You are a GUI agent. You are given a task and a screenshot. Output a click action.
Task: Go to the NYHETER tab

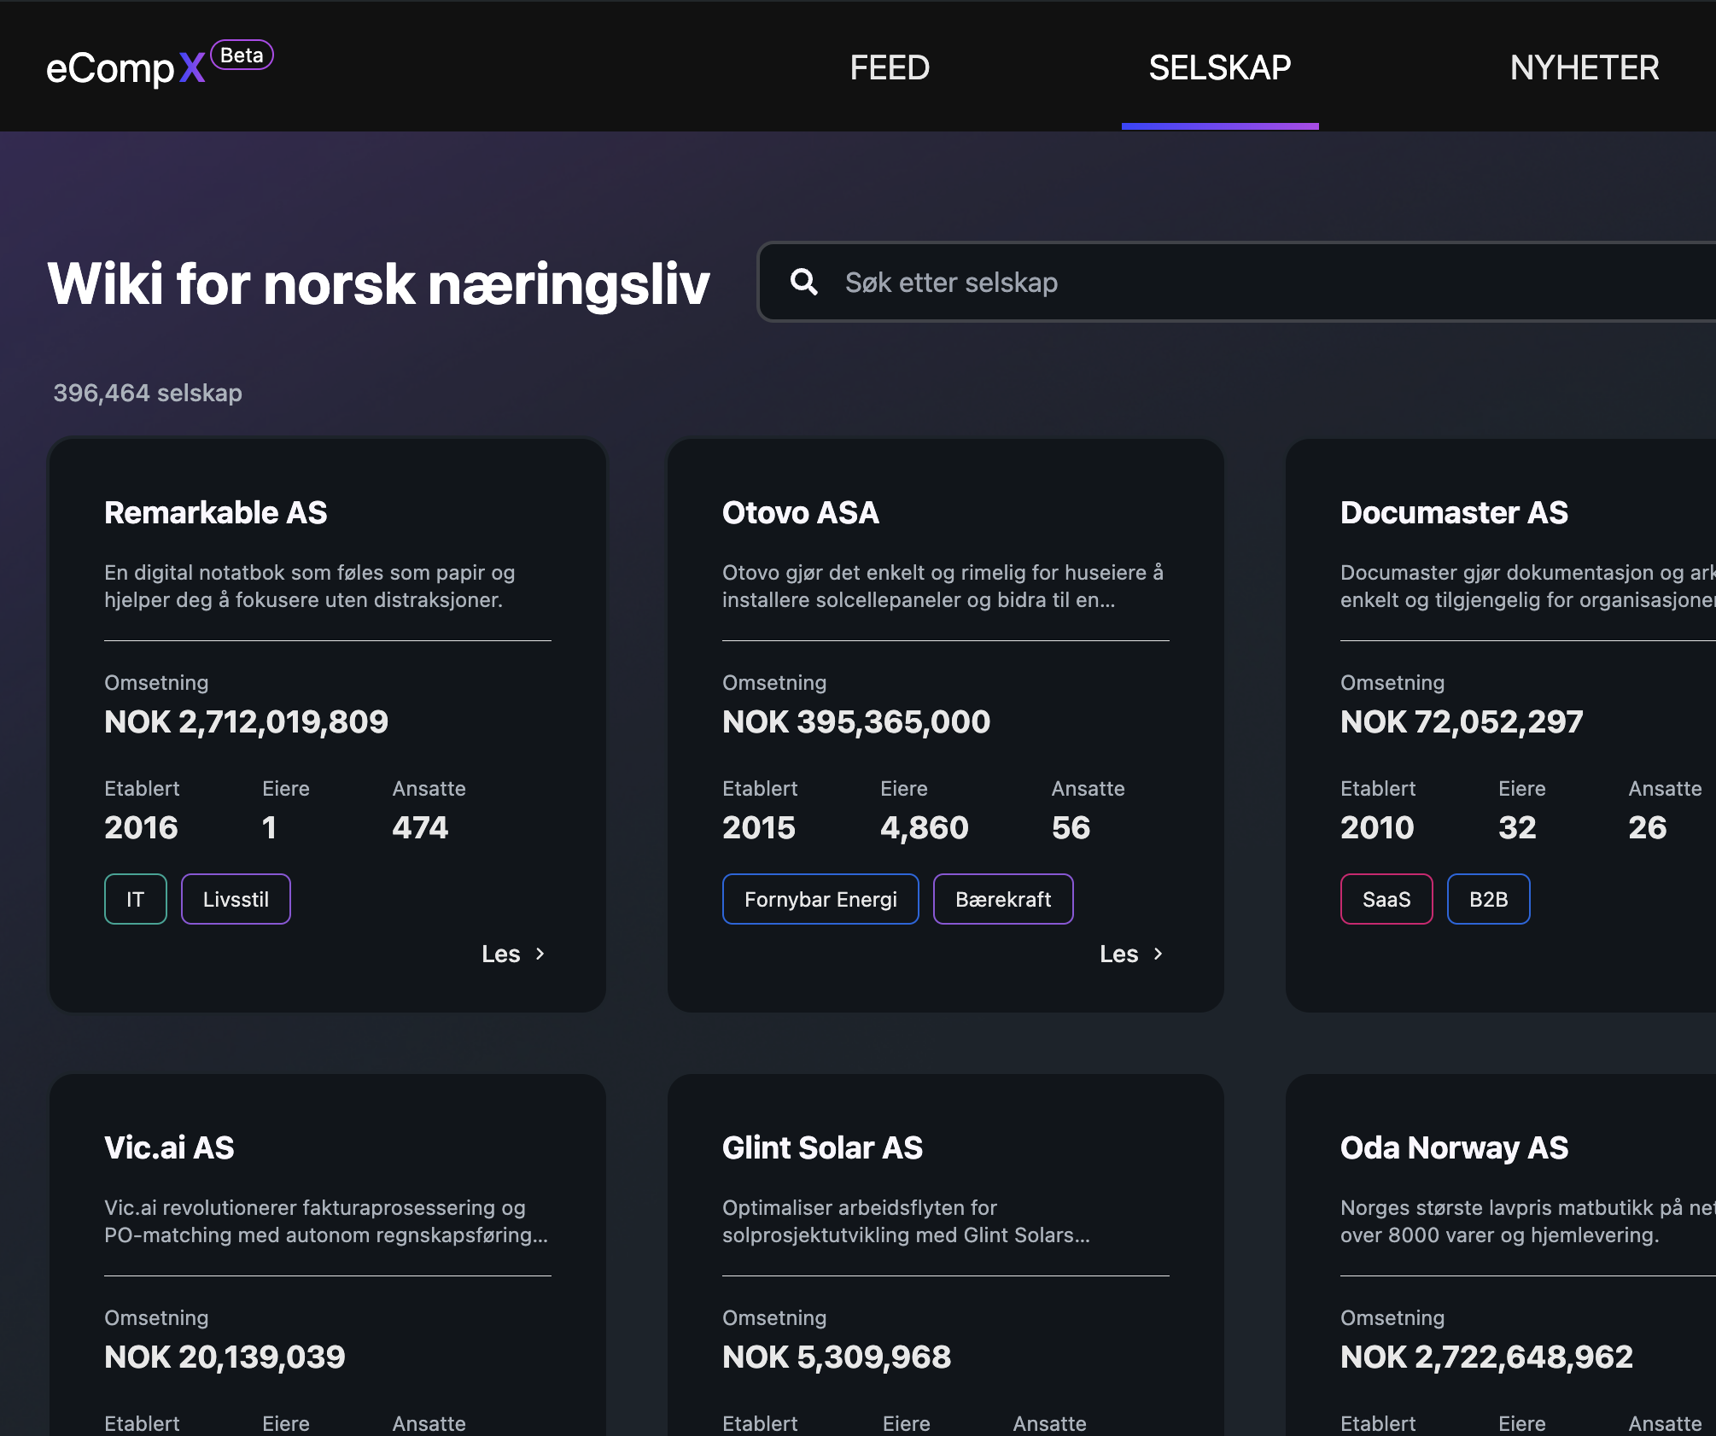coord(1585,67)
